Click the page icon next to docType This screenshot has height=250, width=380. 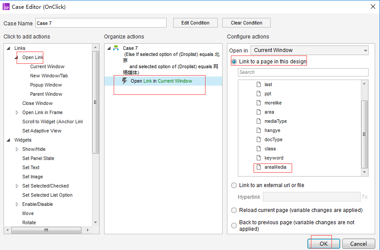click(x=258, y=139)
